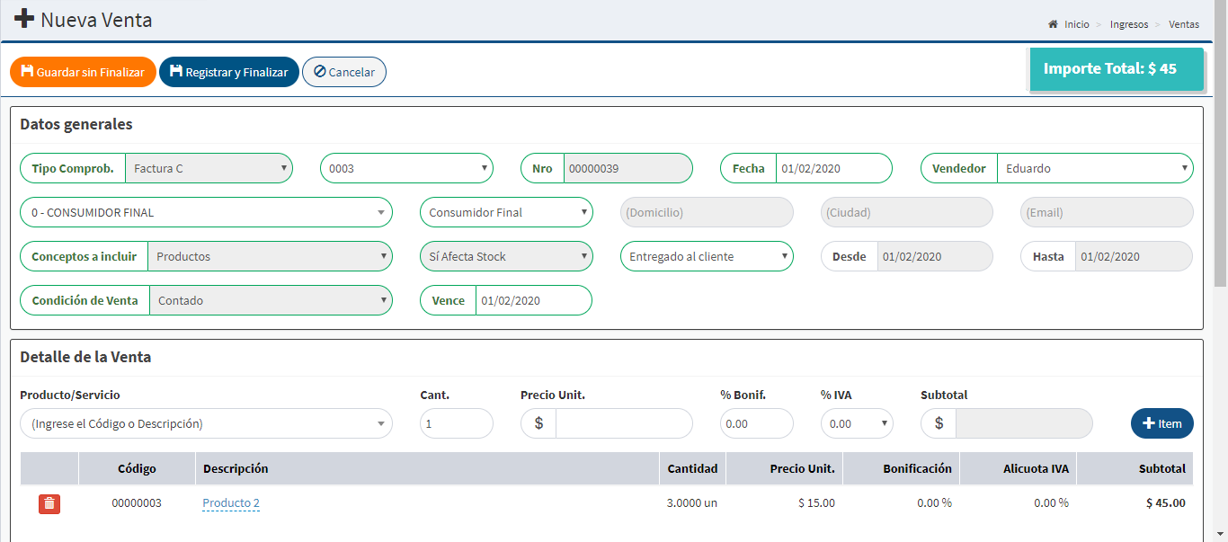Image resolution: width=1228 pixels, height=542 pixels.
Task: Open the Consumidor Final tax condition dropdown
Action: click(x=506, y=212)
